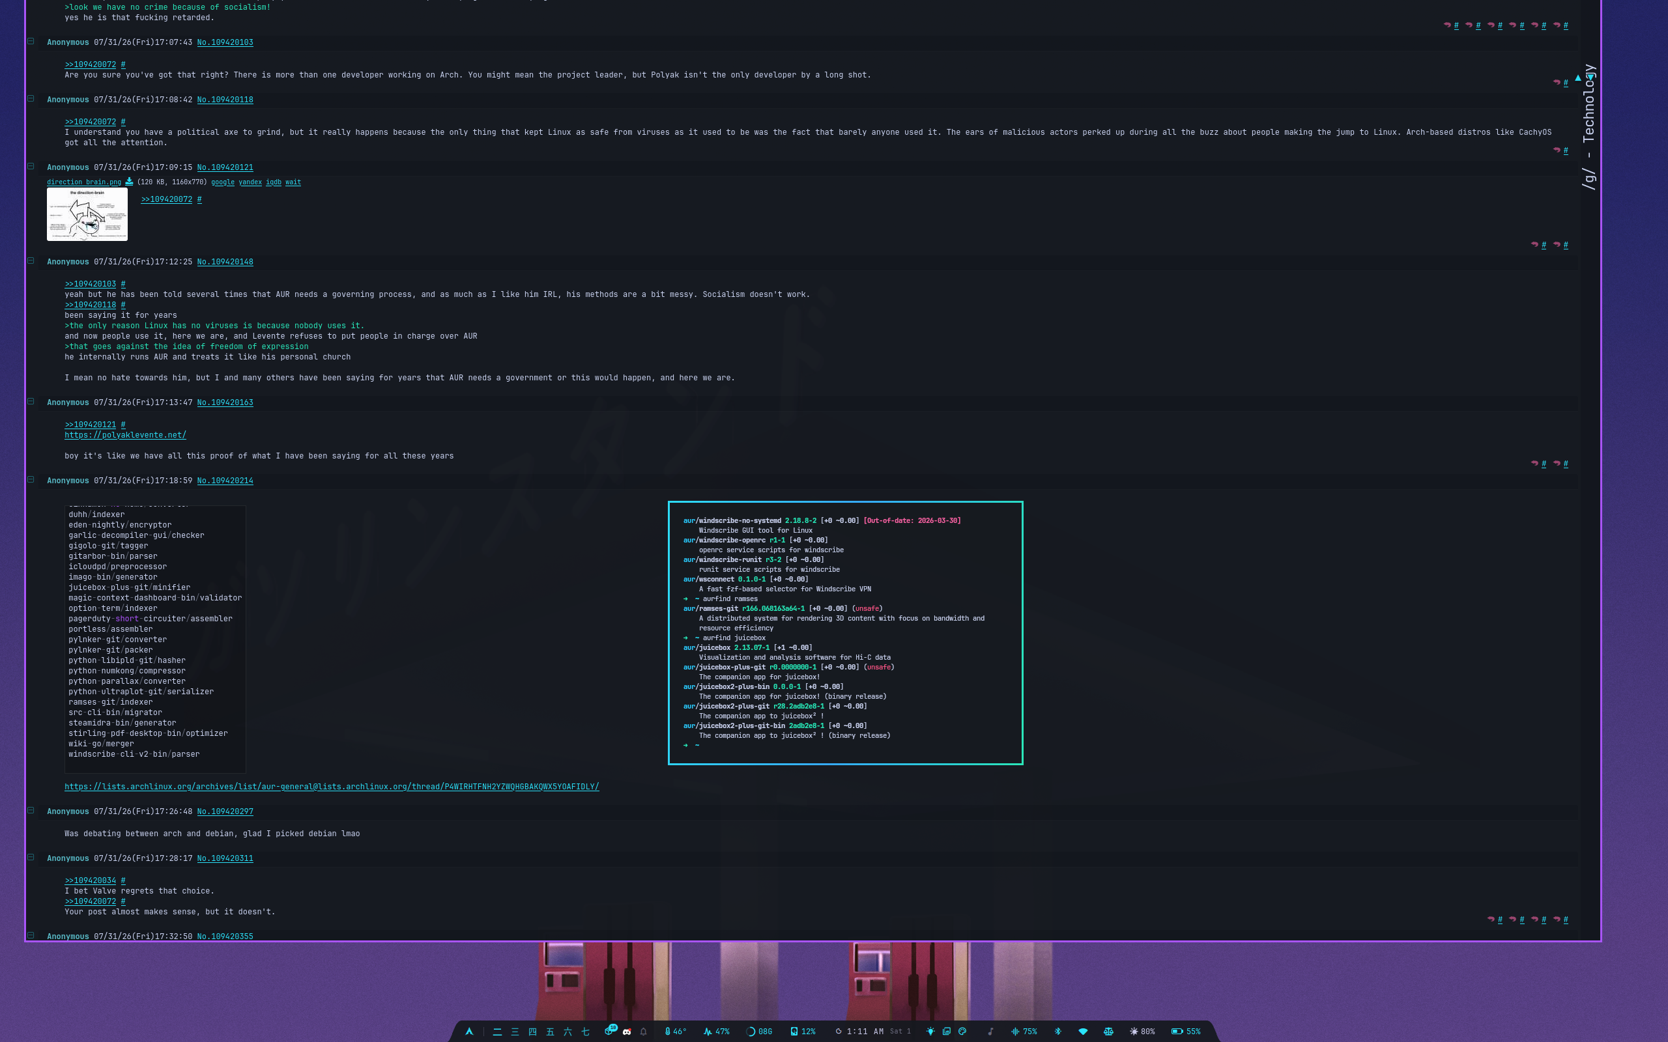The height and width of the screenshot is (1042, 1668).
Task: Open the polyaklevente.net link
Action: 126,436
